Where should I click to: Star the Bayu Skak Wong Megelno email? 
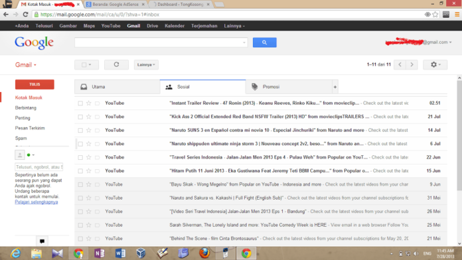click(89, 184)
